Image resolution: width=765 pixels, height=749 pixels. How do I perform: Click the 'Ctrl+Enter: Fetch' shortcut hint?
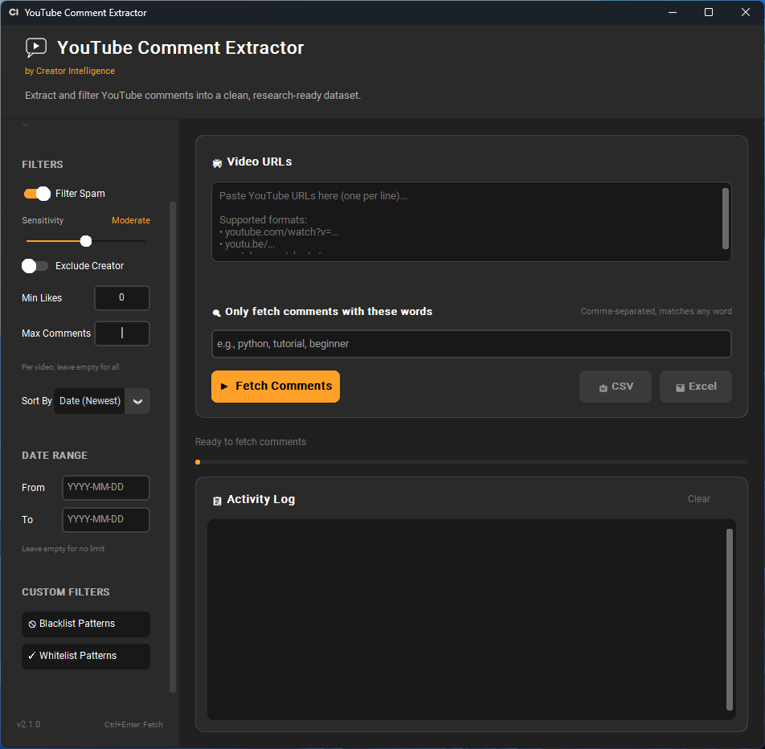pos(133,725)
